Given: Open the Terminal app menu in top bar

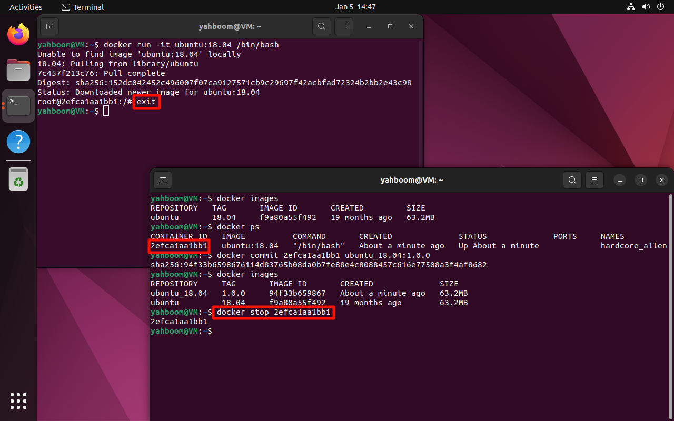Looking at the screenshot, I should [83, 7].
